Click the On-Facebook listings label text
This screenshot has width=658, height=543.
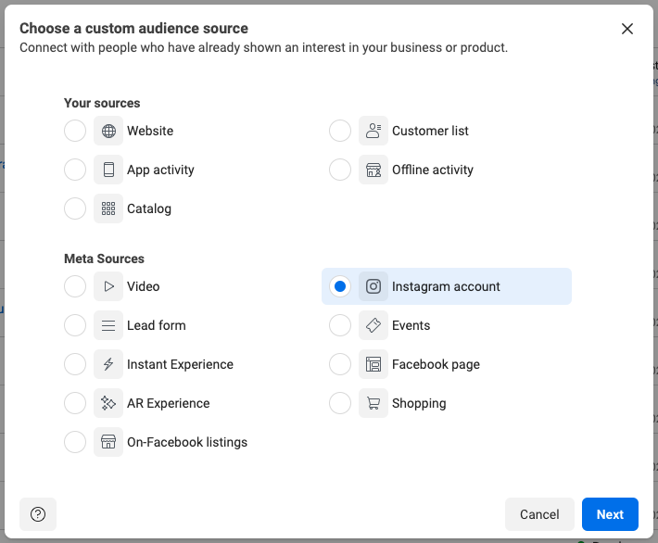pyautogui.click(x=187, y=442)
